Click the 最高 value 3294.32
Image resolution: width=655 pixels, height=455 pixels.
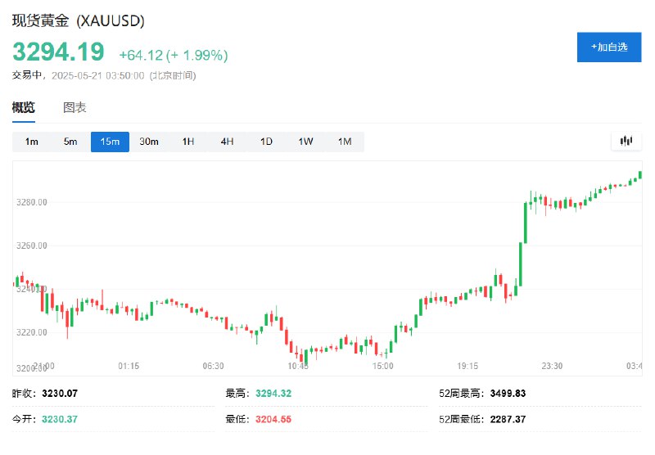(273, 394)
